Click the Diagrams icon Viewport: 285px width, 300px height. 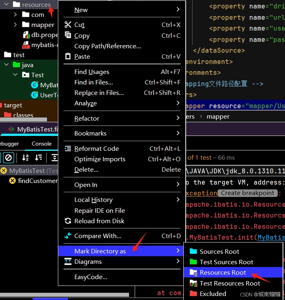pos(68,261)
